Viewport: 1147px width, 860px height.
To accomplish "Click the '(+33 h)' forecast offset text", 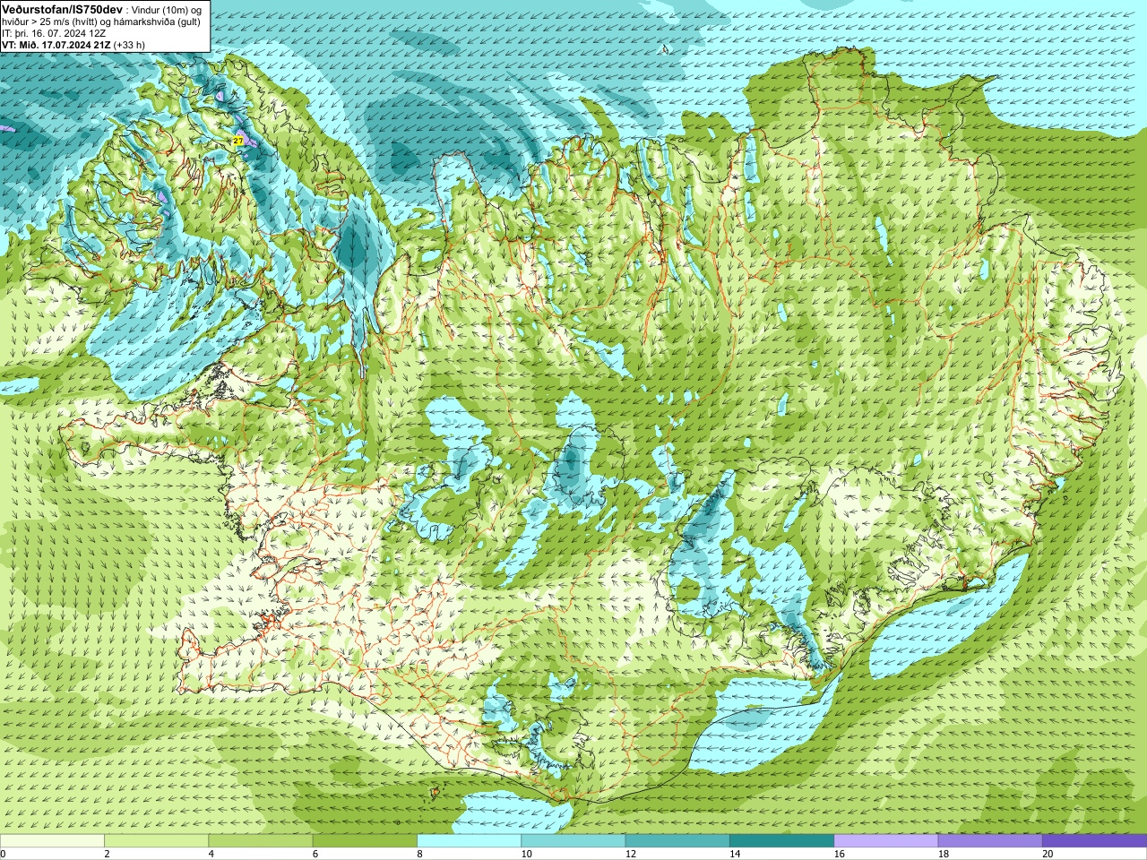I will click(x=130, y=44).
